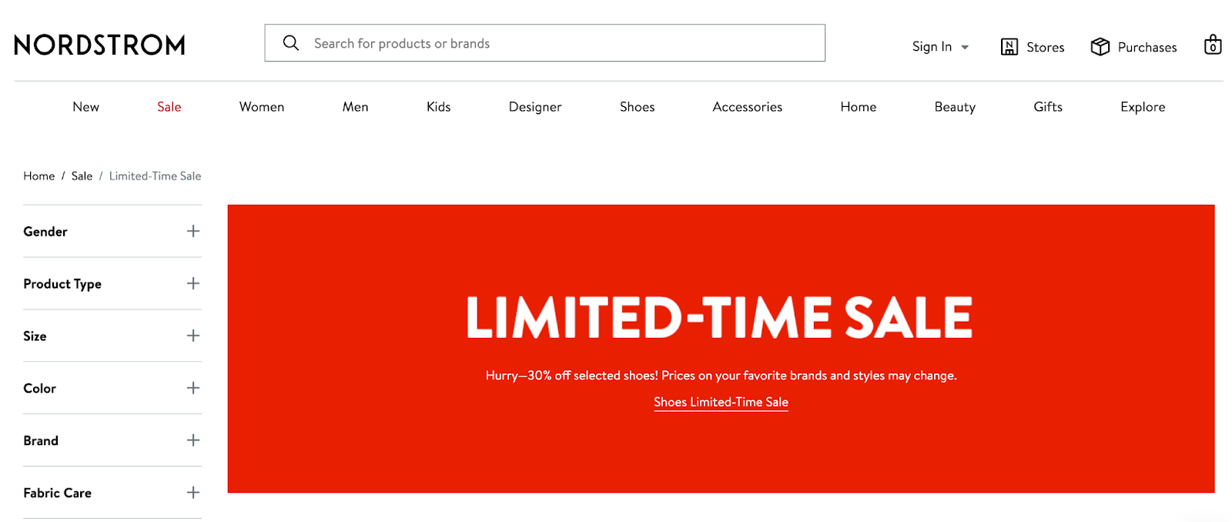Switch to the Shoes department

pos(636,106)
